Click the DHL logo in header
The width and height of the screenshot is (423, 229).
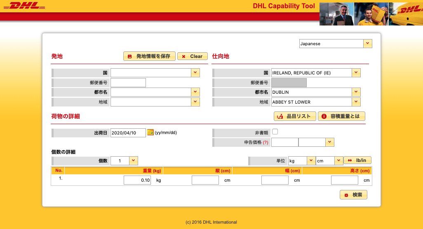pyautogui.click(x=24, y=6)
